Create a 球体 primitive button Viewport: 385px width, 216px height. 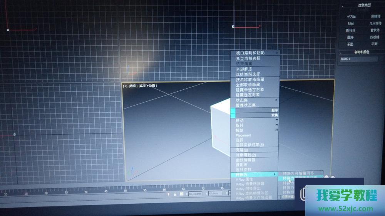(351, 24)
